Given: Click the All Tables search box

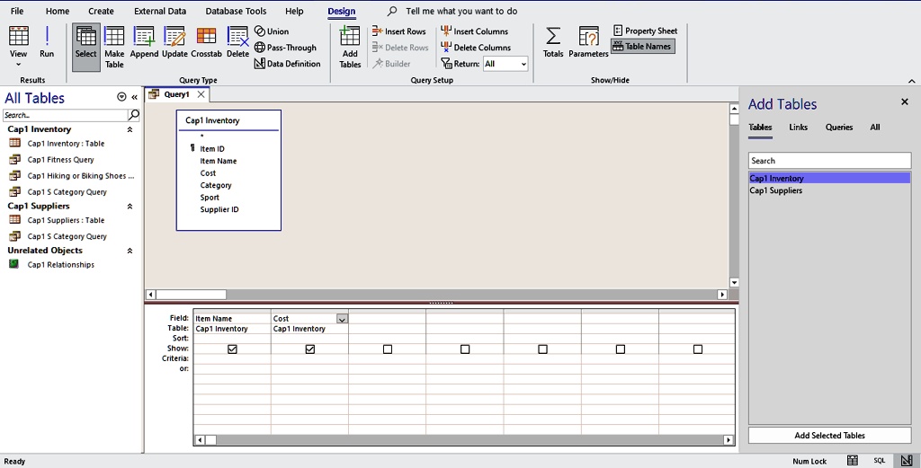Looking at the screenshot, I should coord(66,115).
